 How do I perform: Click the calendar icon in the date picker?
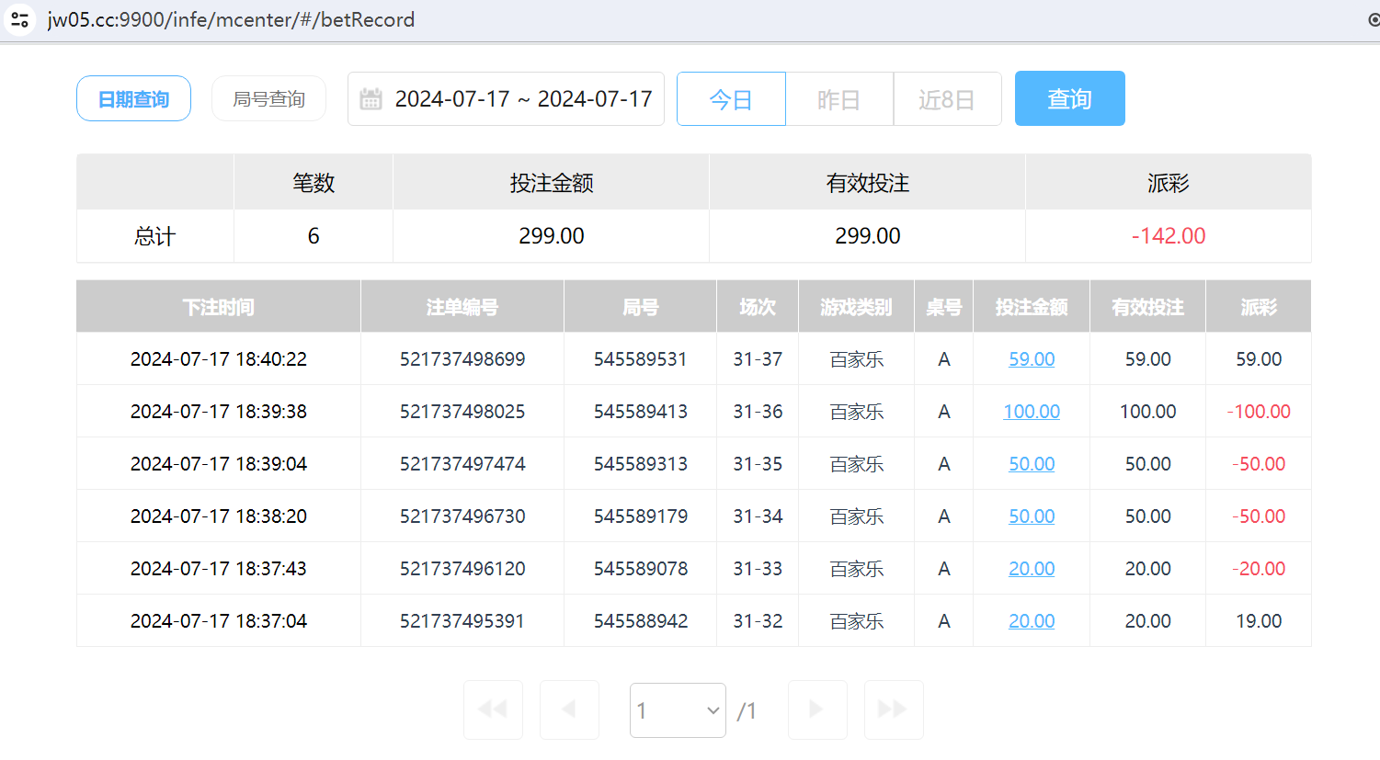pos(371,98)
